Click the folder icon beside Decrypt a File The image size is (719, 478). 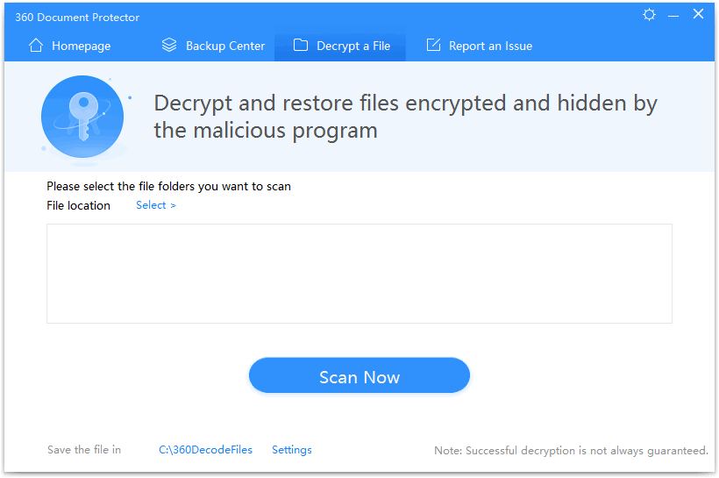(301, 46)
